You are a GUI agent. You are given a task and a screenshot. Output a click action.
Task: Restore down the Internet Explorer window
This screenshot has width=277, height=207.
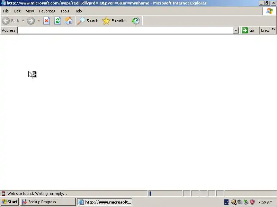pyautogui.click(x=267, y=3)
